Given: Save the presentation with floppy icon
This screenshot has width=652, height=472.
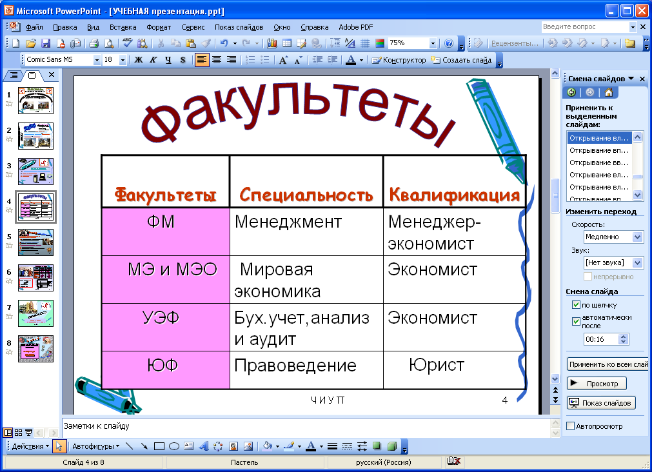Looking at the screenshot, I should pyautogui.click(x=46, y=43).
